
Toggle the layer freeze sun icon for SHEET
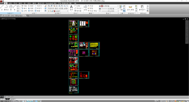[x=51, y=11]
